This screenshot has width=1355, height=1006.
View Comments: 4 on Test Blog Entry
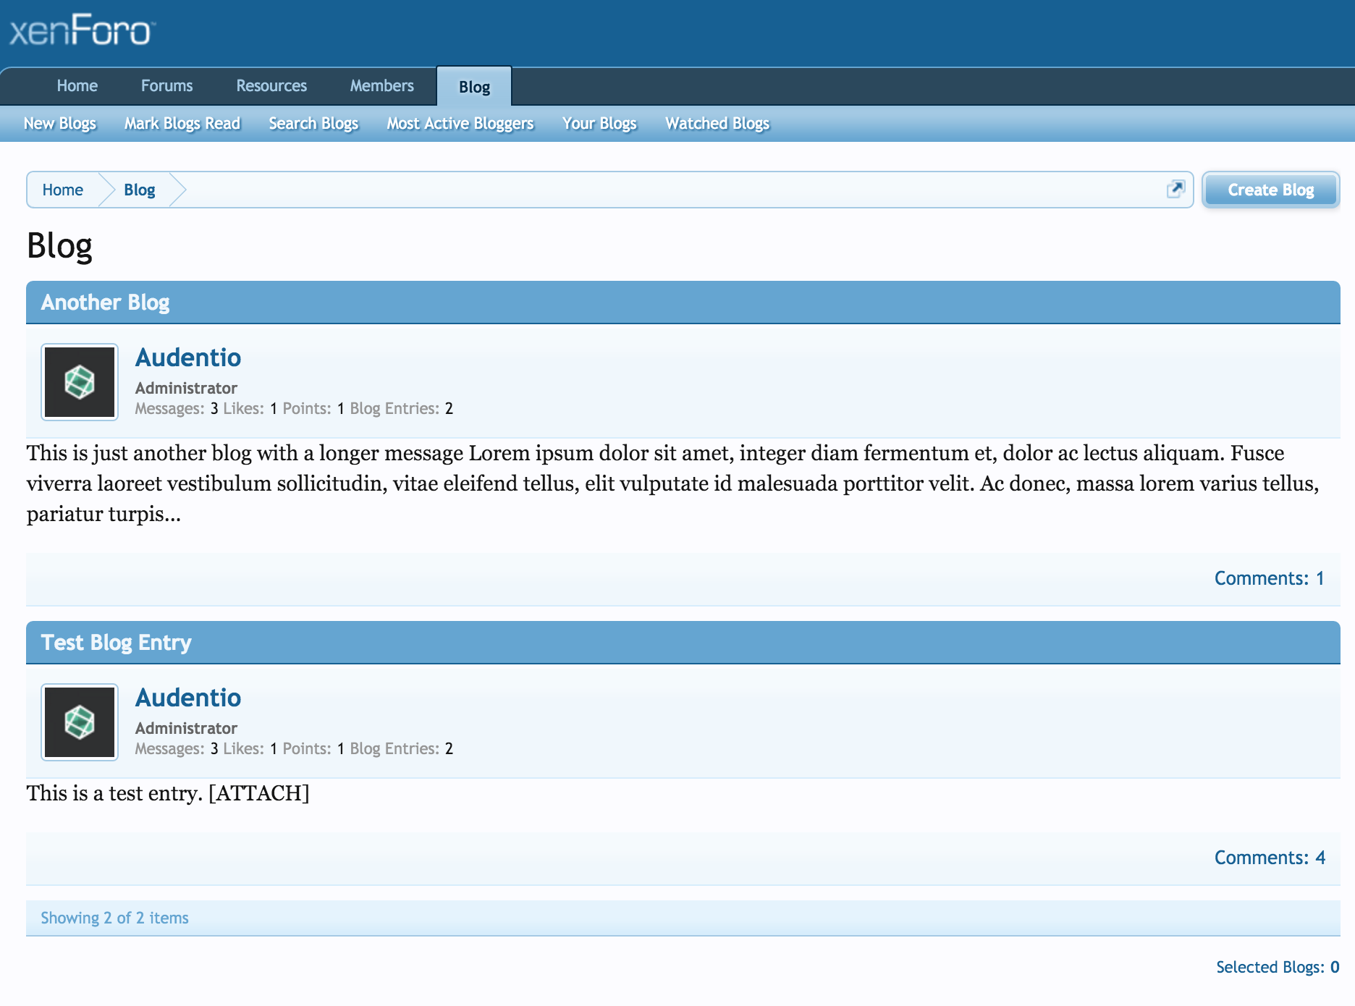[x=1269, y=858]
